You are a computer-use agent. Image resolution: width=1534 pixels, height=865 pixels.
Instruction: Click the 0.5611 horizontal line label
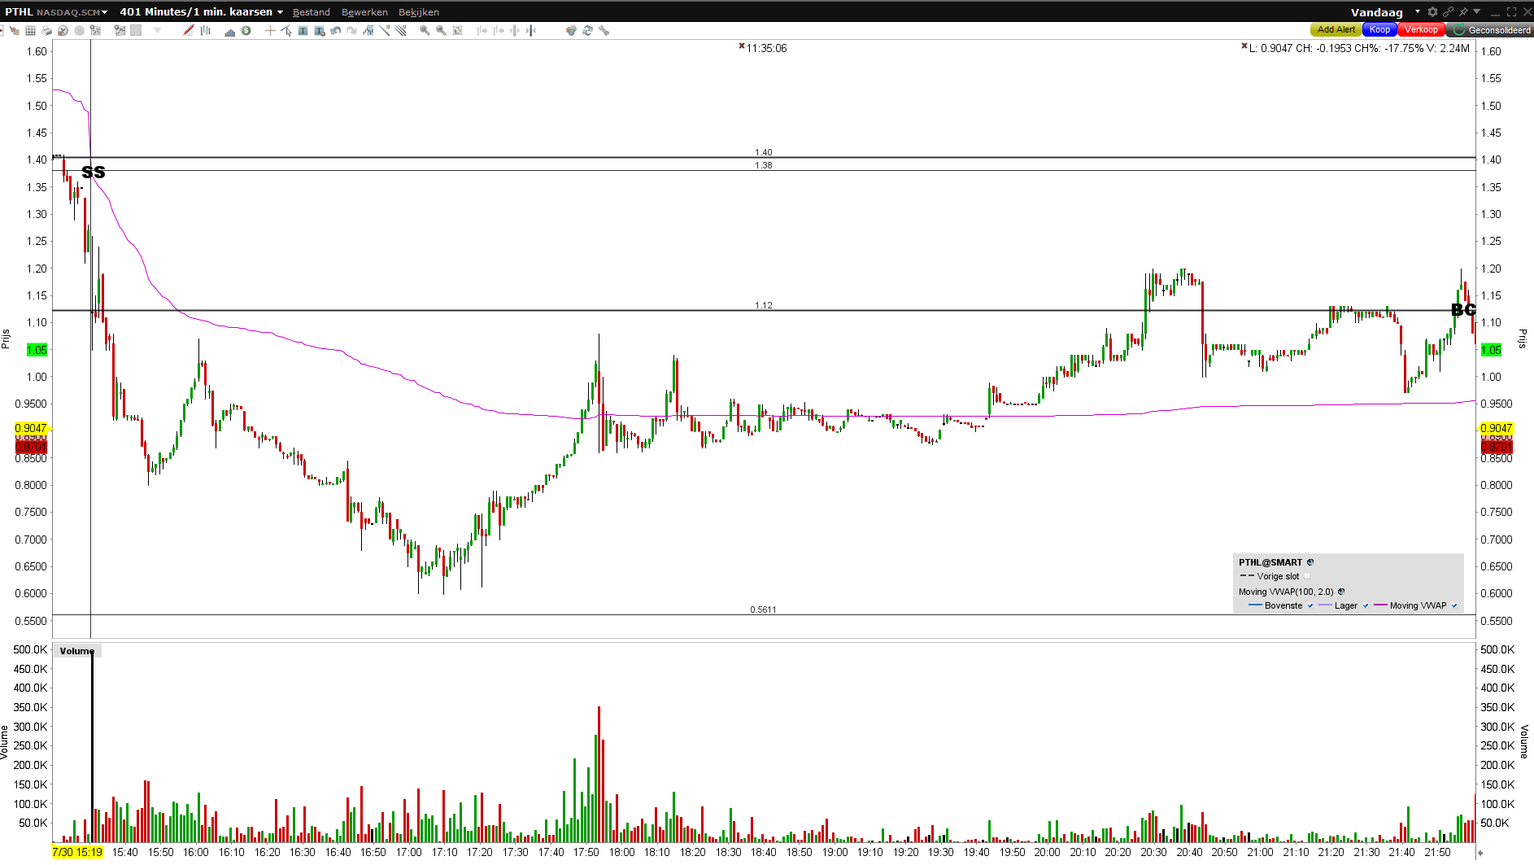point(763,609)
